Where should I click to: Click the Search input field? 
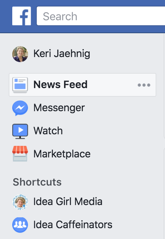click(x=101, y=16)
